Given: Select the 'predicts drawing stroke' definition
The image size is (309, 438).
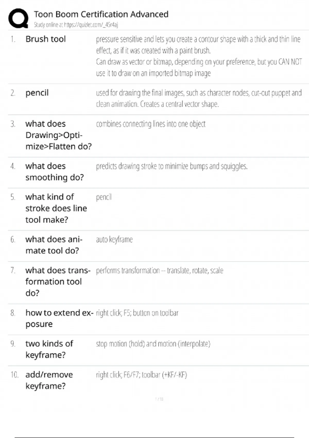Looking at the screenshot, I should (171, 166).
